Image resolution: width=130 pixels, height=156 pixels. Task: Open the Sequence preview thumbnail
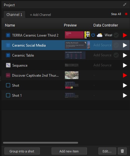72,65
